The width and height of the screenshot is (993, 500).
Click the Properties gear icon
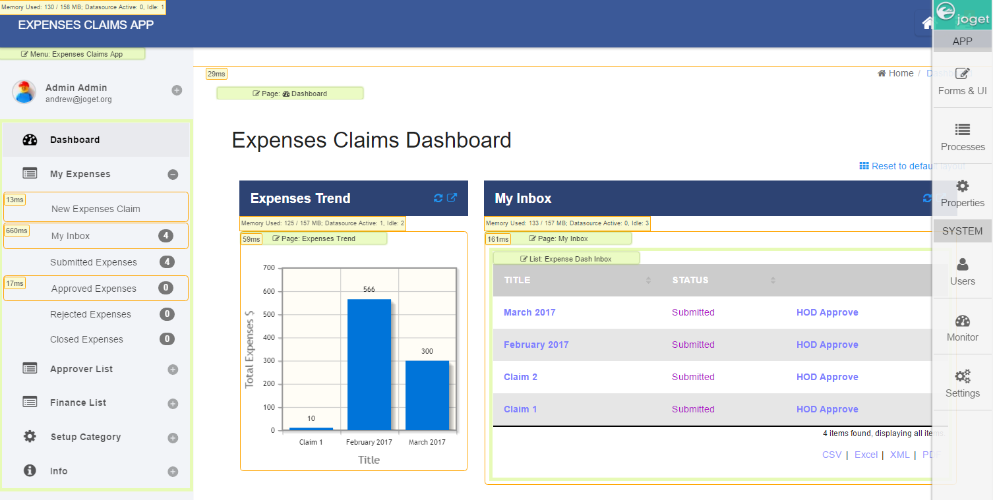tap(962, 186)
